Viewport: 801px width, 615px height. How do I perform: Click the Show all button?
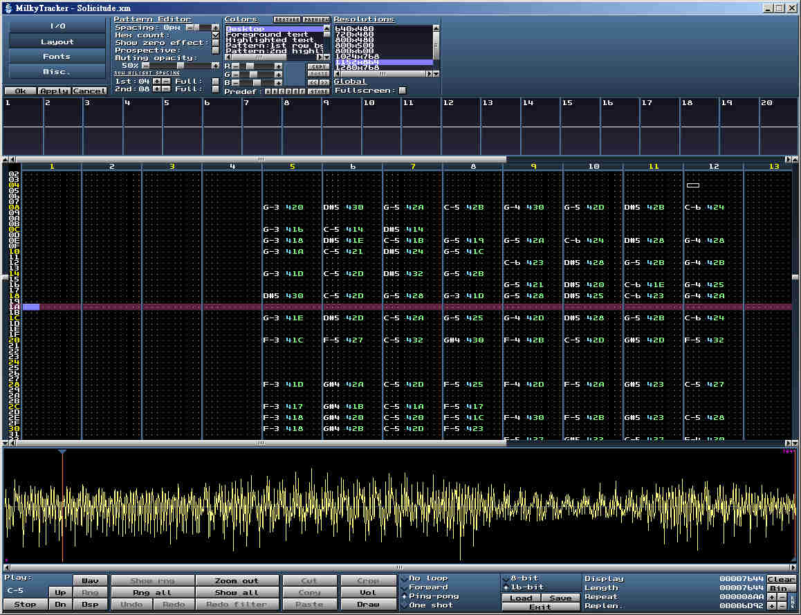click(237, 593)
